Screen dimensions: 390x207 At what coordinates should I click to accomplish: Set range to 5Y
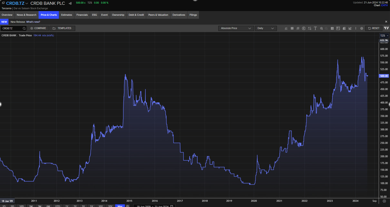pos(92,206)
